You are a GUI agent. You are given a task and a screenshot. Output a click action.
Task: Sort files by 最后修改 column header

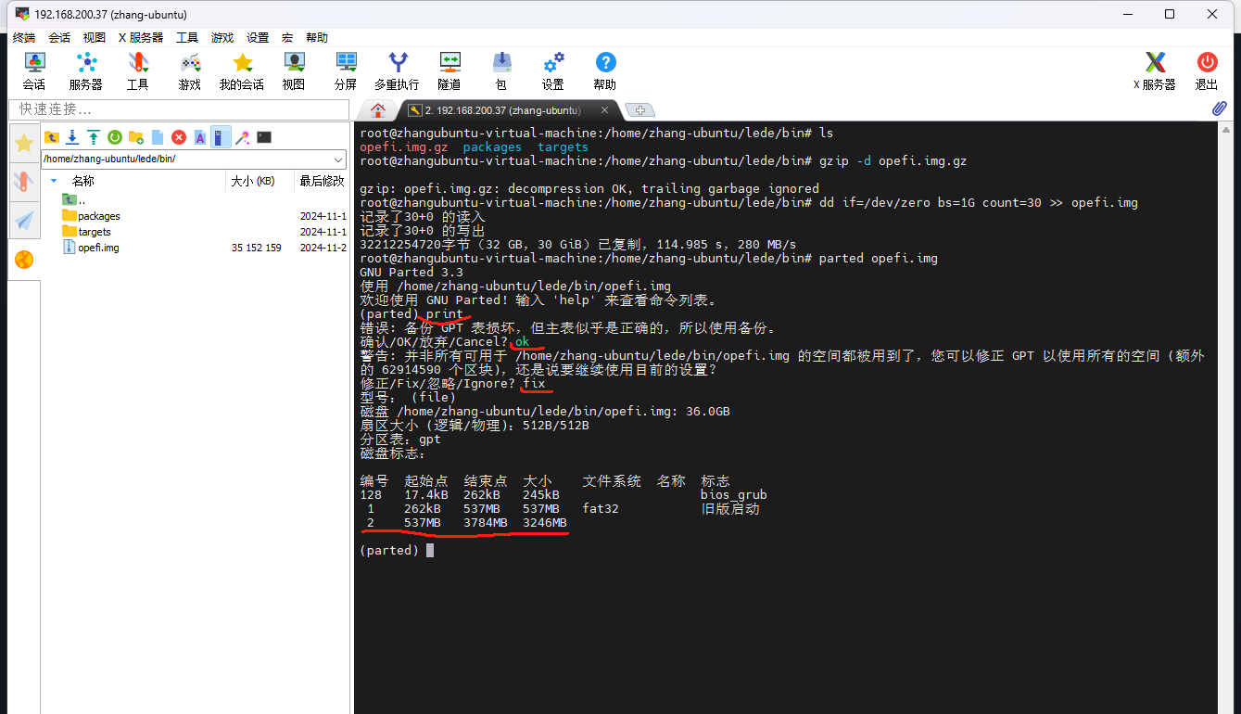pos(322,181)
